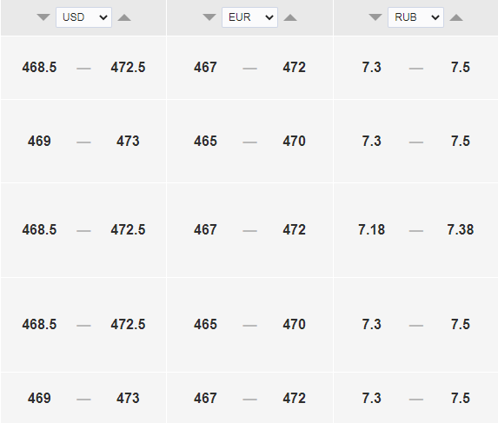Click the 469 USD buy rate in second row
Screen dimensions: 498x423
coord(39,142)
